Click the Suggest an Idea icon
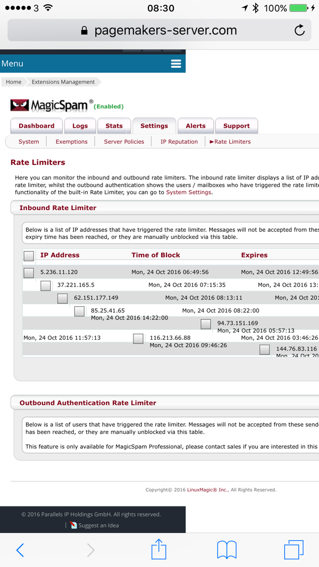Screen dimensions: 319x567 click(x=74, y=526)
